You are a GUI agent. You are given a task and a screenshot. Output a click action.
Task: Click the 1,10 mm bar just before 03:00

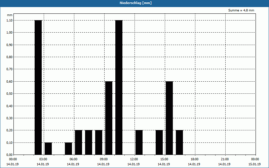[38, 87]
